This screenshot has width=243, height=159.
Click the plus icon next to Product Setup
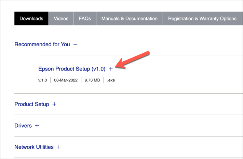[54, 104]
